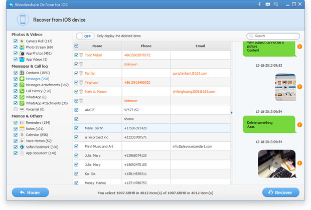Click the Camera Roll icon in sidebar
Screen dimensions: 311x210
tap(22, 41)
